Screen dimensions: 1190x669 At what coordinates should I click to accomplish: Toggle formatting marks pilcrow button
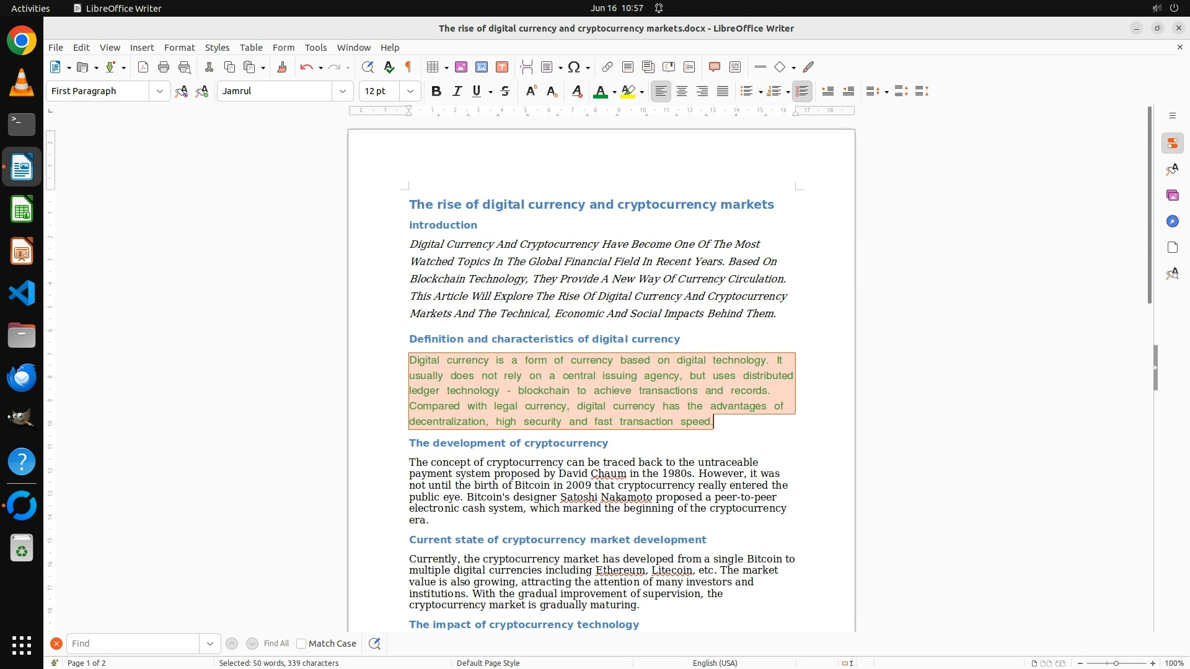pyautogui.click(x=408, y=67)
